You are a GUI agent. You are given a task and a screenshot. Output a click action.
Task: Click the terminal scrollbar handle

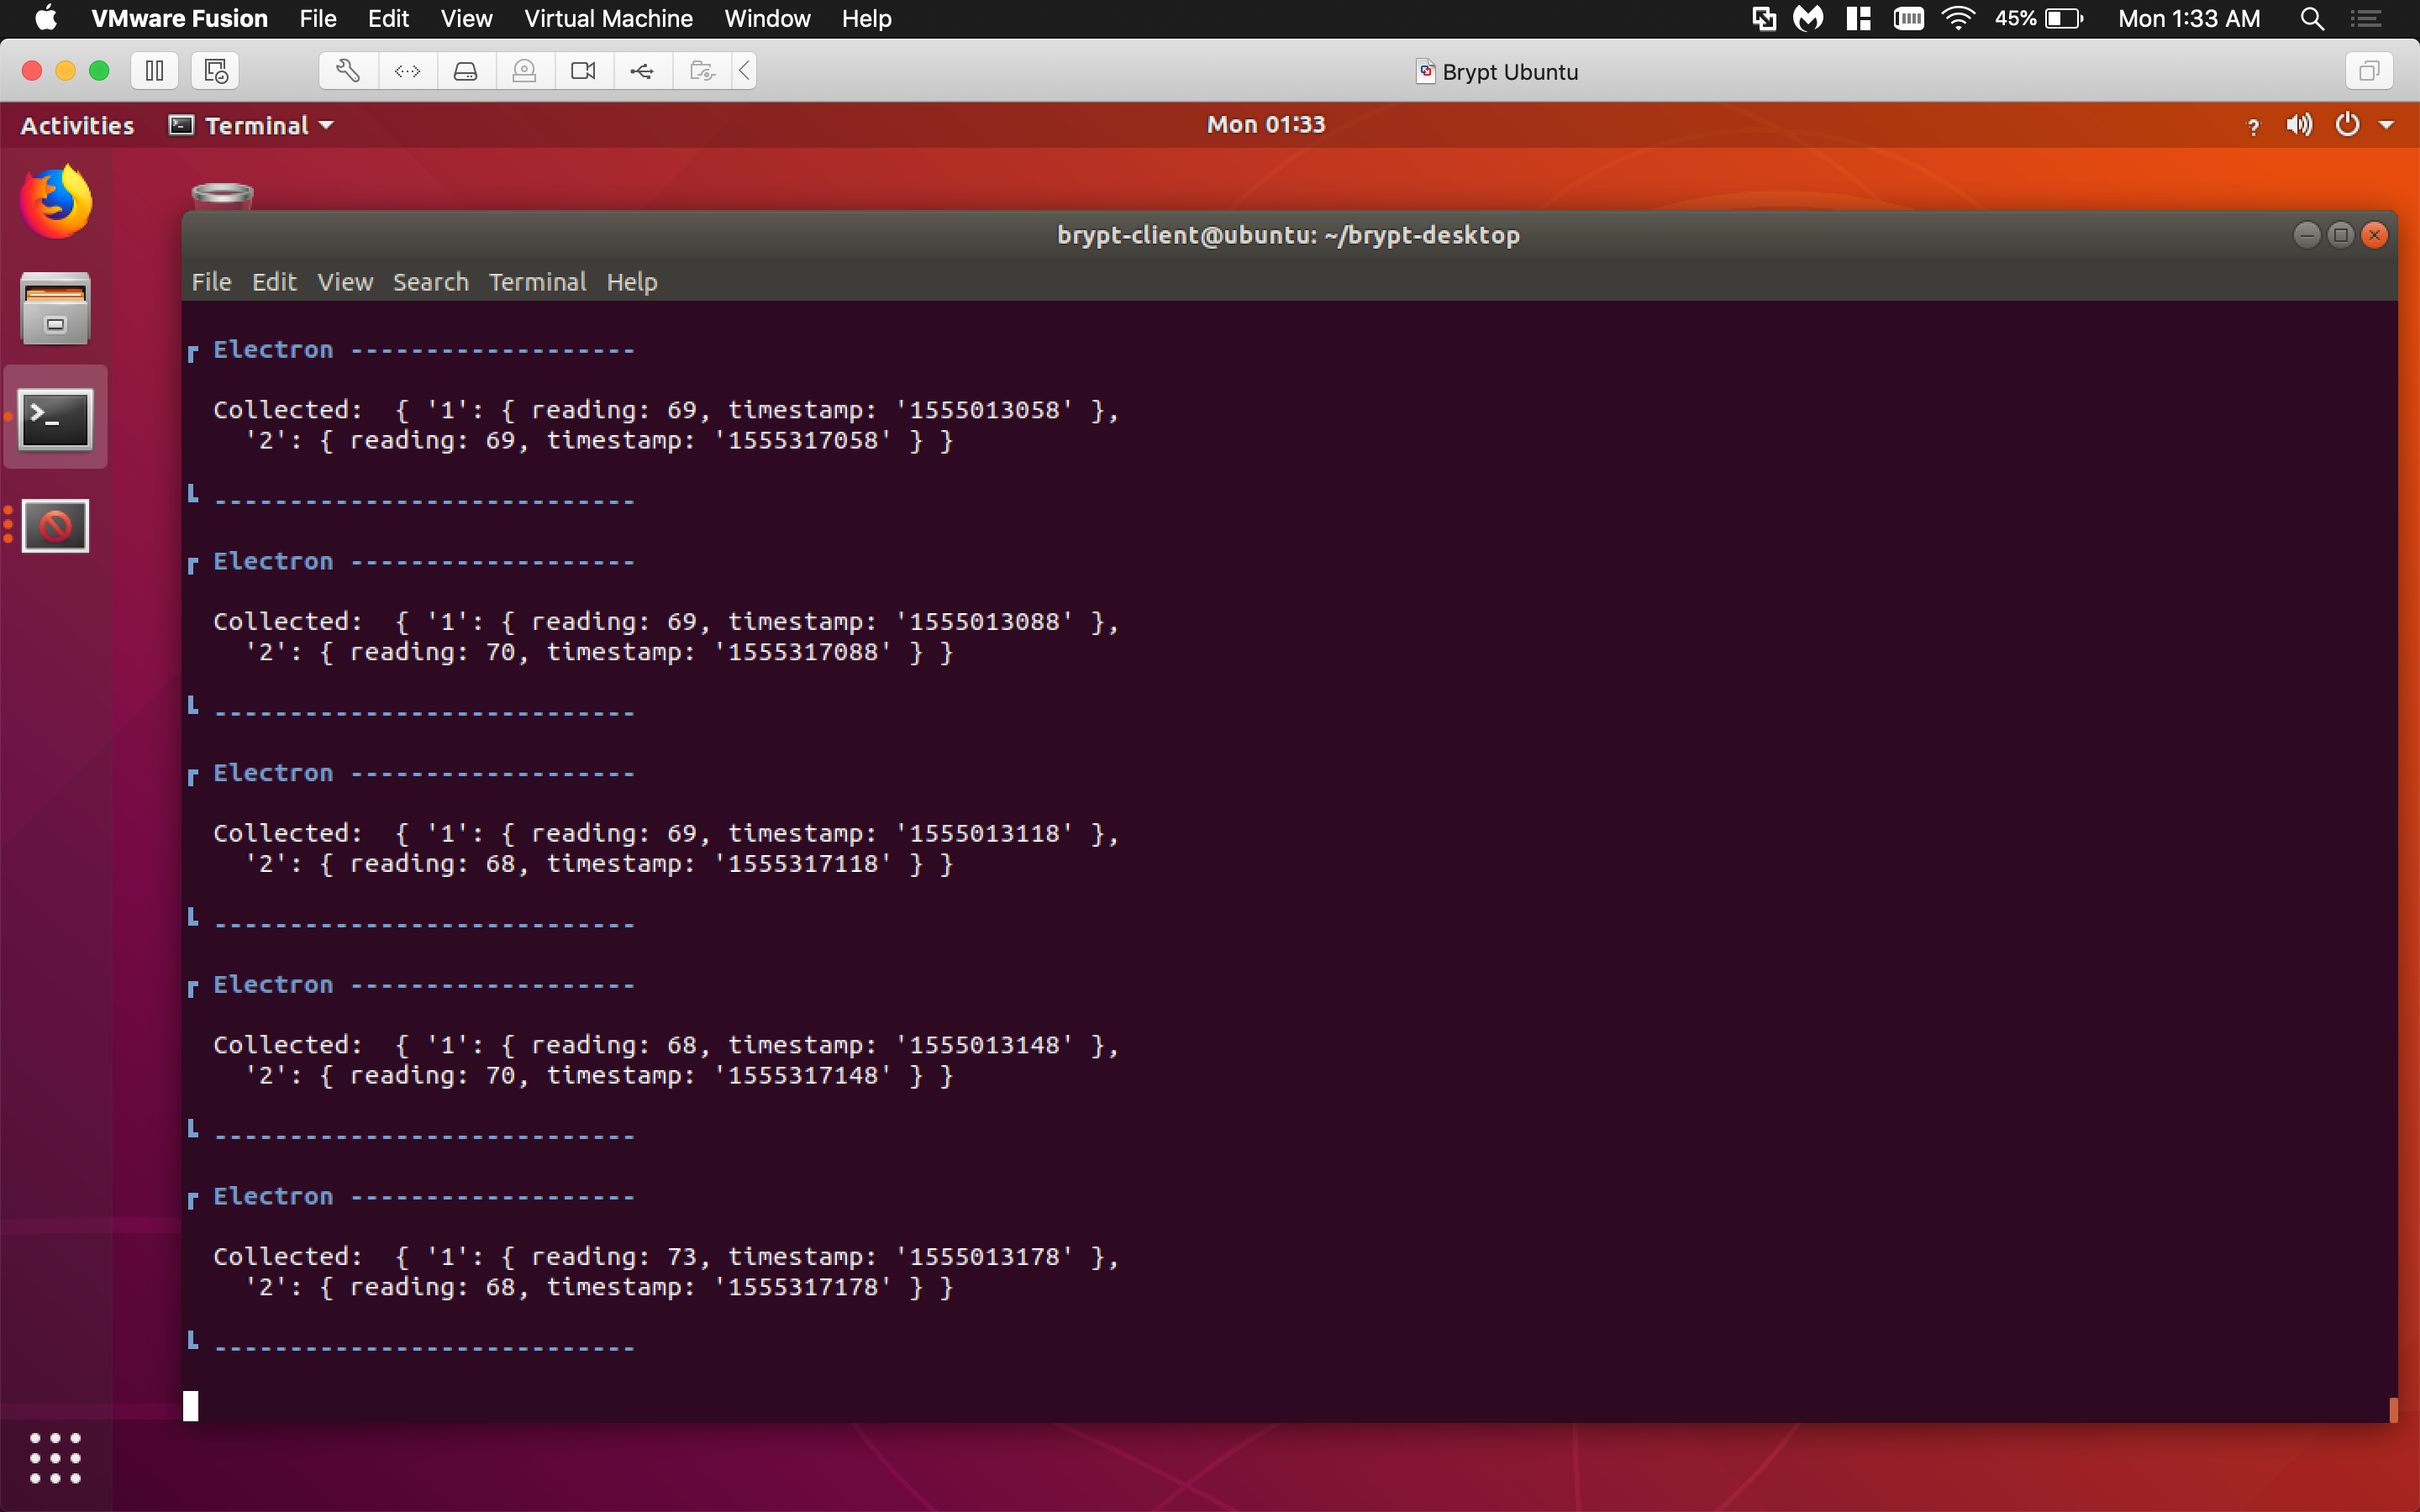2393,1409
